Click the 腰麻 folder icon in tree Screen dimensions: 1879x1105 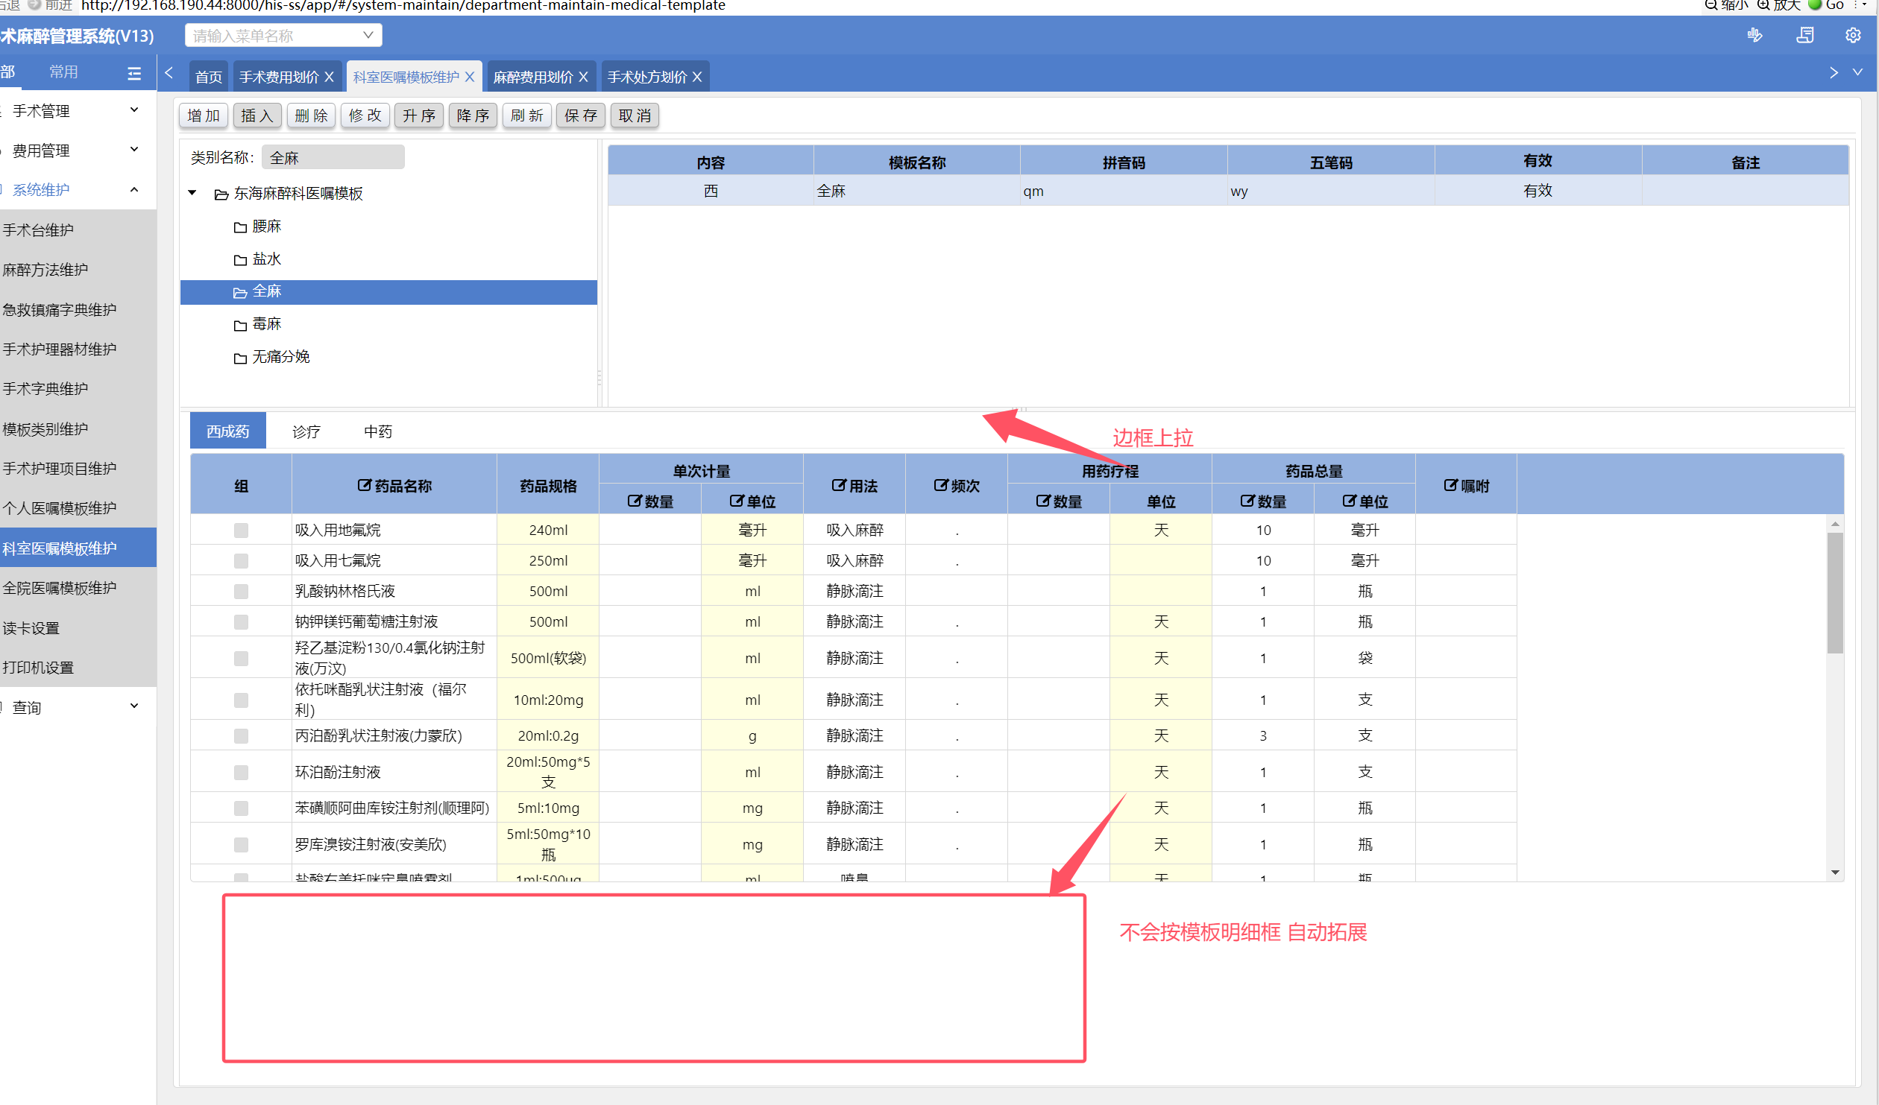[240, 227]
